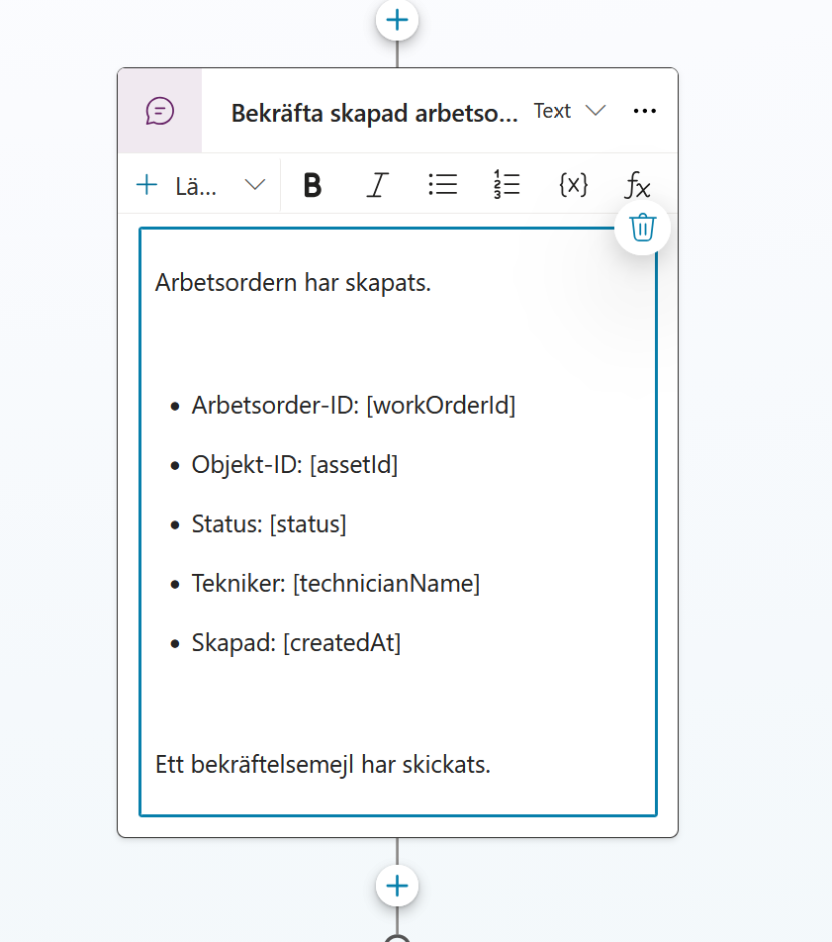Click the plus Lä... add button
The width and height of the screenshot is (832, 942).
pyautogui.click(x=176, y=185)
